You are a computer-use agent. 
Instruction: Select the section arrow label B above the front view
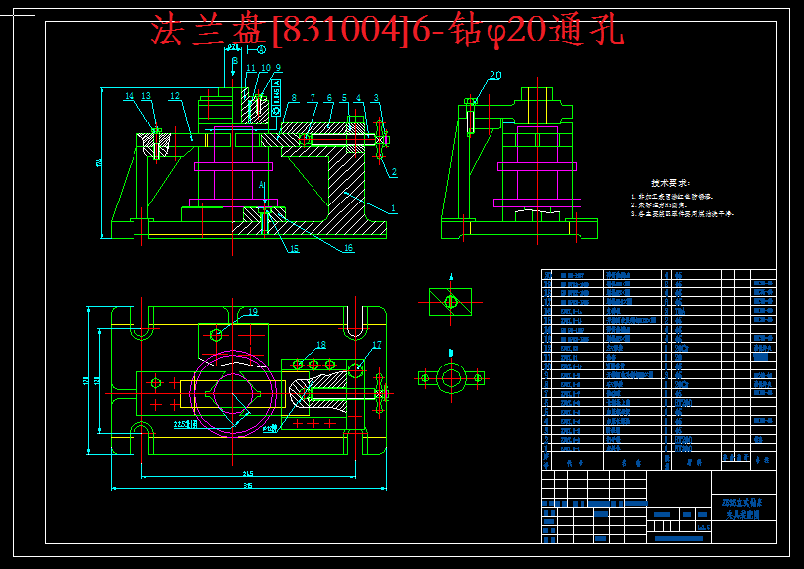[x=235, y=61]
